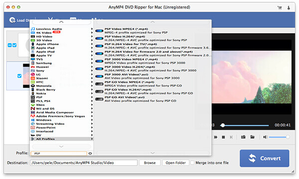The width and height of the screenshot is (299, 179).
Task: Click the video playback progress slider
Action: [x=244, y=125]
